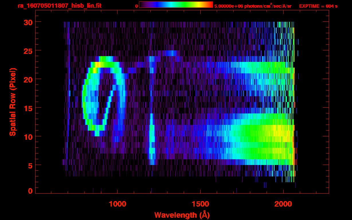The image size is (352, 220).
Task: Click the file name ra_160705011807_hisb_lin.fit
Action: (60, 6)
